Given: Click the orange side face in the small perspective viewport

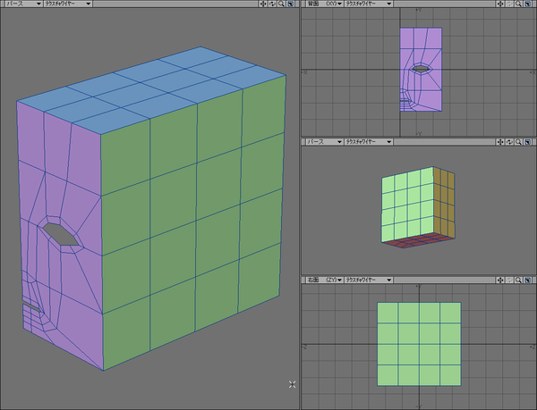Looking at the screenshot, I should tap(444, 205).
